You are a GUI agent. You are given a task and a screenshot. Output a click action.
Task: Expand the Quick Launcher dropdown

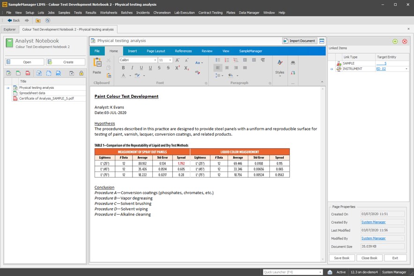[320, 272]
